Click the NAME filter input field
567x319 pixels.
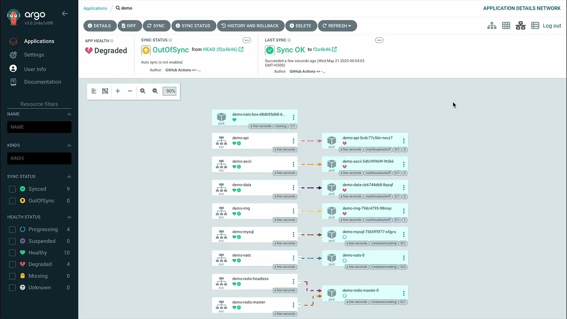tap(39, 127)
